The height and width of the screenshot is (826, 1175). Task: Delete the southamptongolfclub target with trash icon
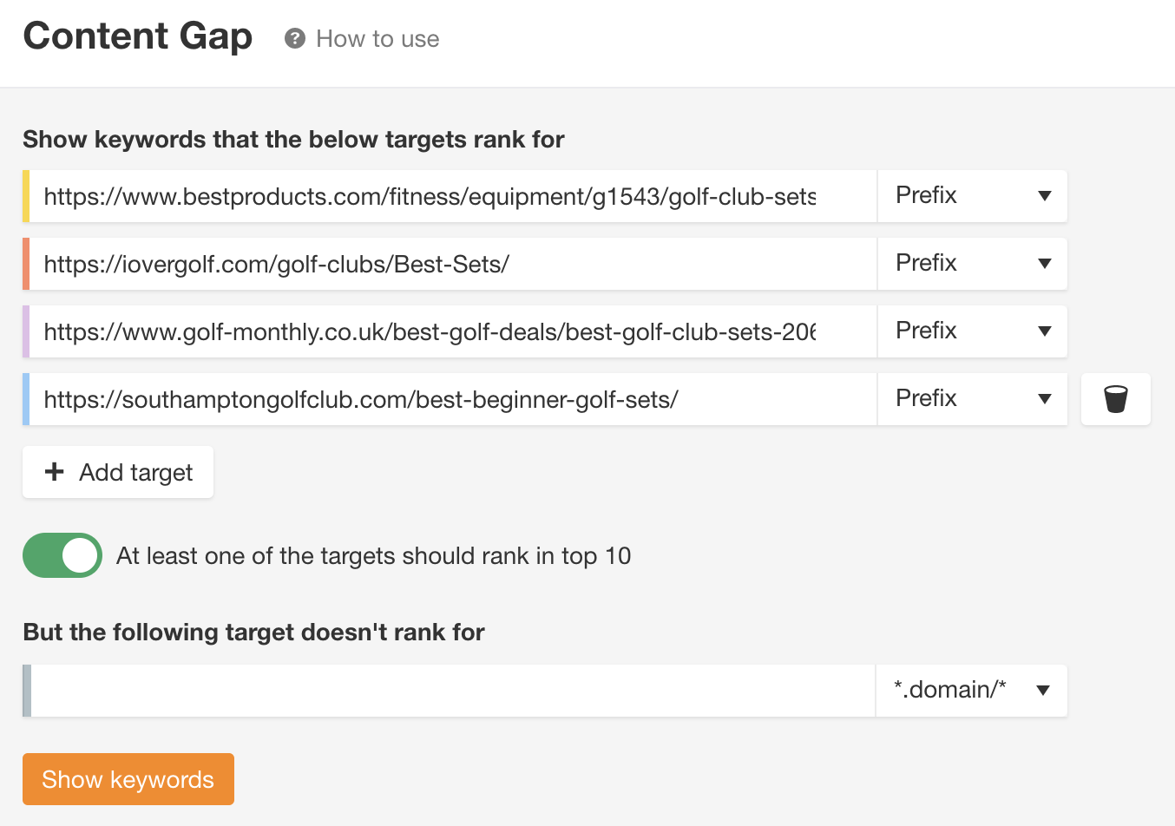(1115, 399)
